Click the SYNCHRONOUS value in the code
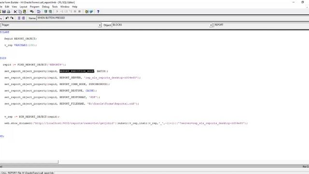The height and width of the screenshot is (174, 309). point(98,84)
